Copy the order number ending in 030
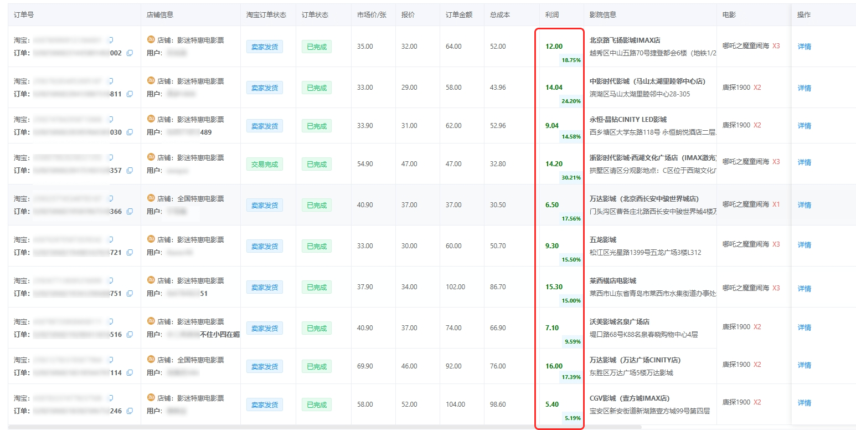 pos(130,132)
